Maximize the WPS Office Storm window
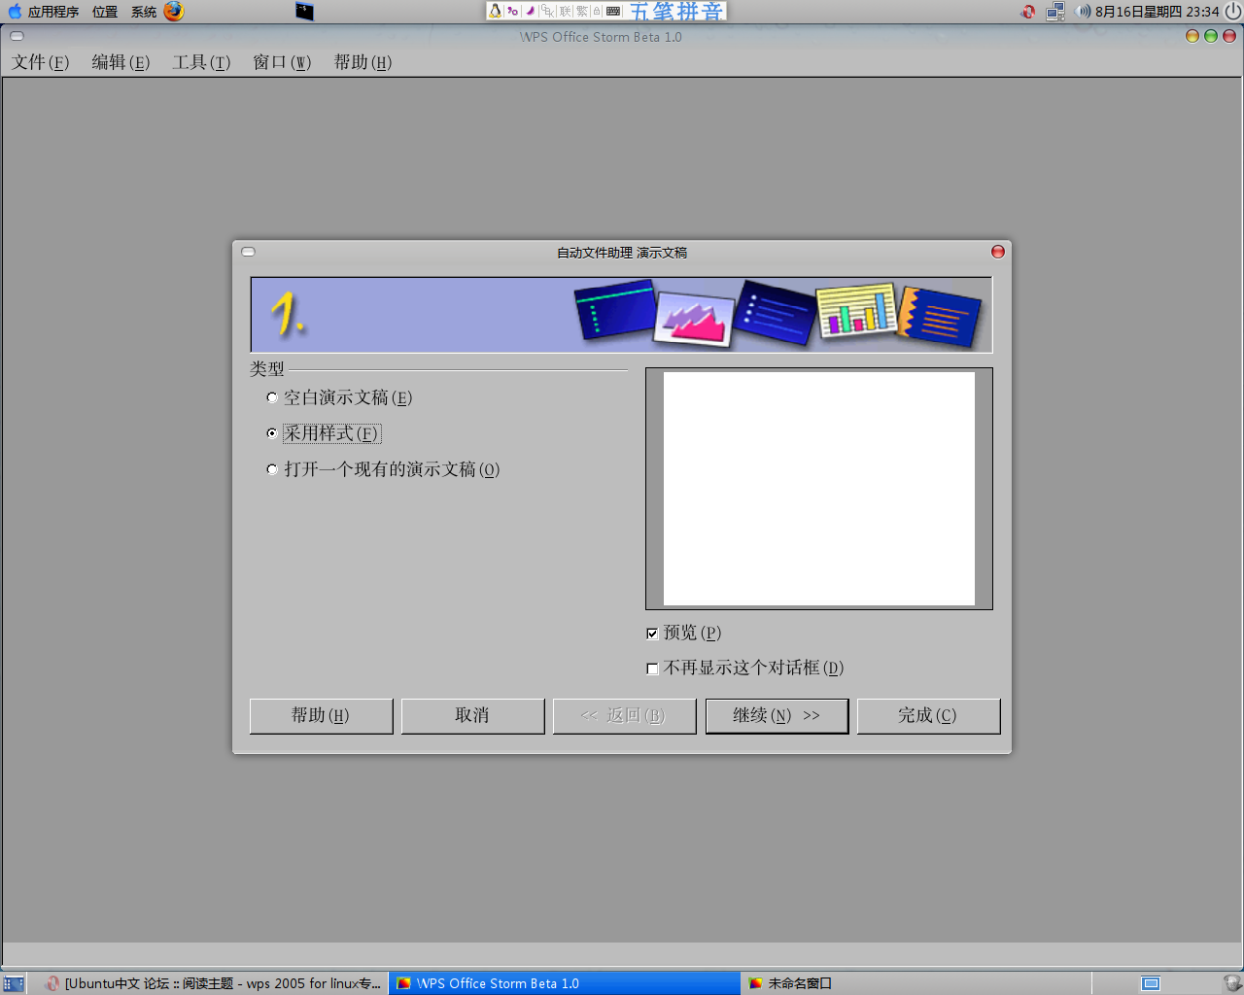This screenshot has width=1244, height=995. tap(1210, 36)
